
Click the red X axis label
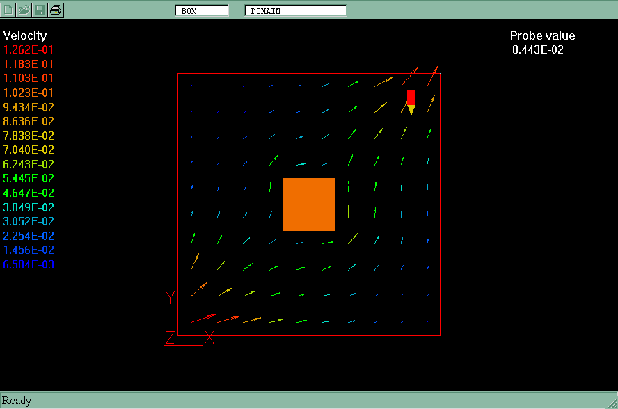click(x=209, y=338)
